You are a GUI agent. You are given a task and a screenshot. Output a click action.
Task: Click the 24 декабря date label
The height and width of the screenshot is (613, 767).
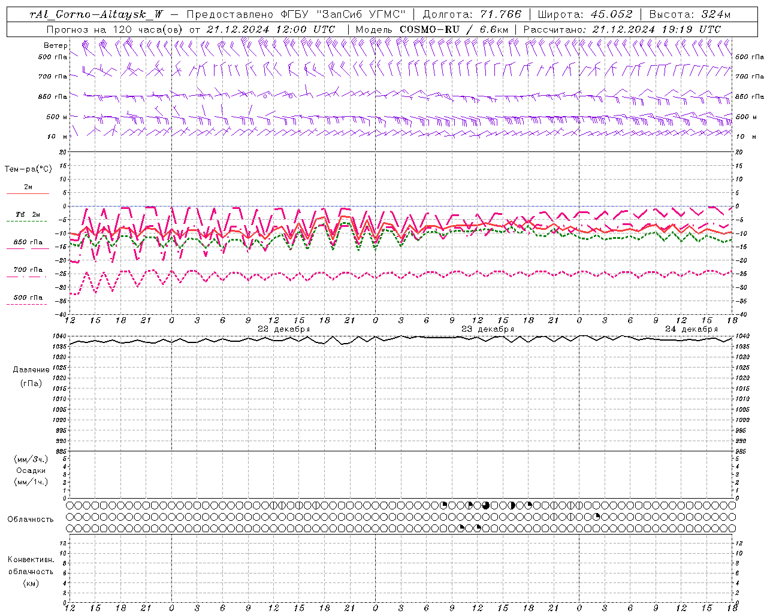(691, 329)
